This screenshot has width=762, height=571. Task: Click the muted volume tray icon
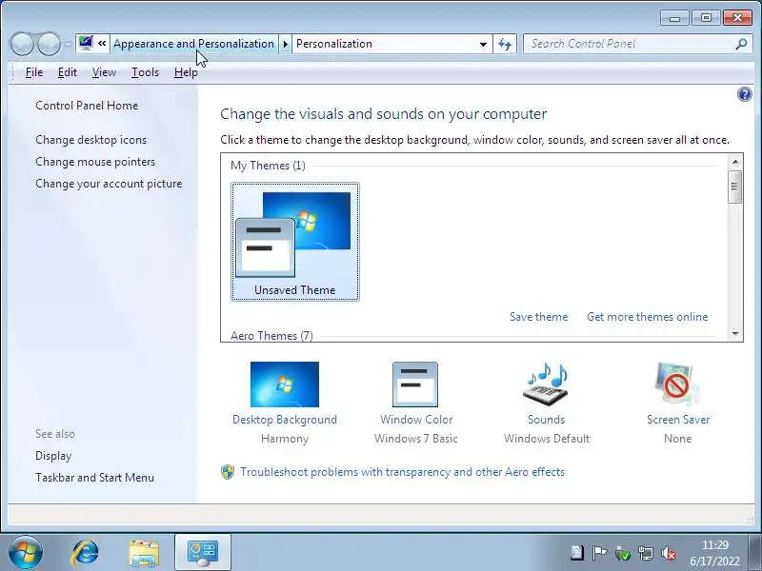pos(669,553)
